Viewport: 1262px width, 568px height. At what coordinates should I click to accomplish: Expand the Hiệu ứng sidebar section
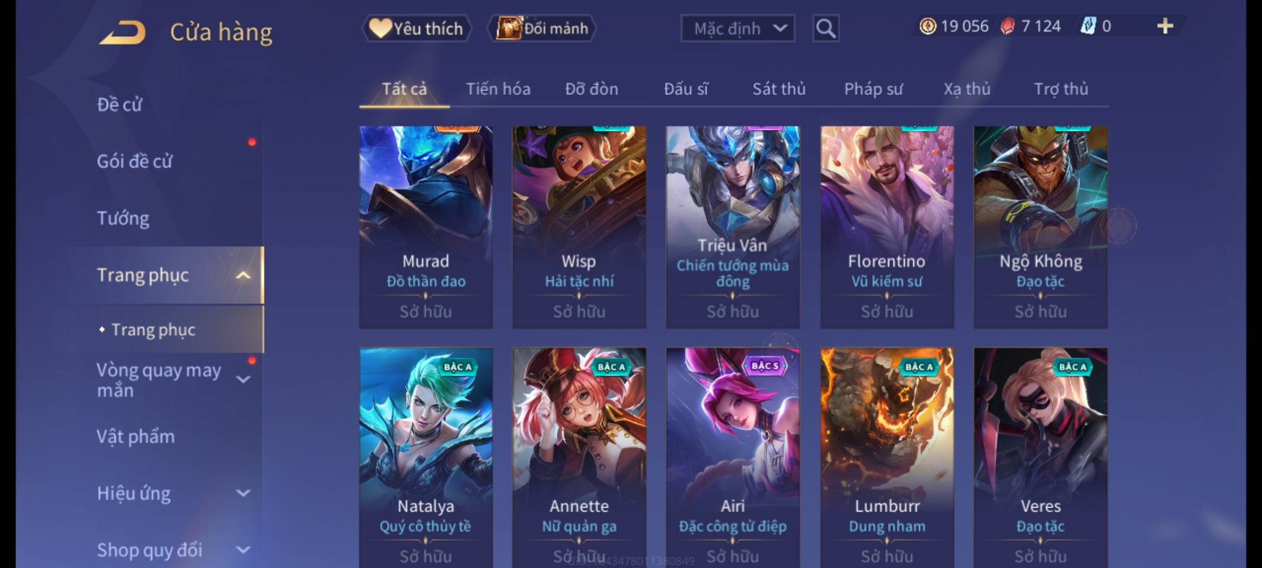[243, 493]
